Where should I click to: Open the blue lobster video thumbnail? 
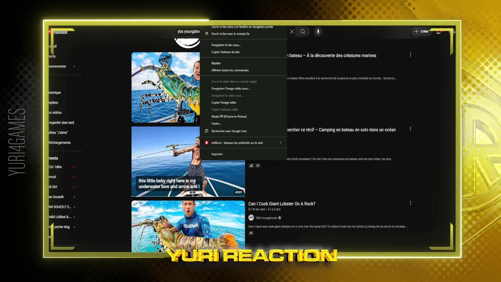166,87
